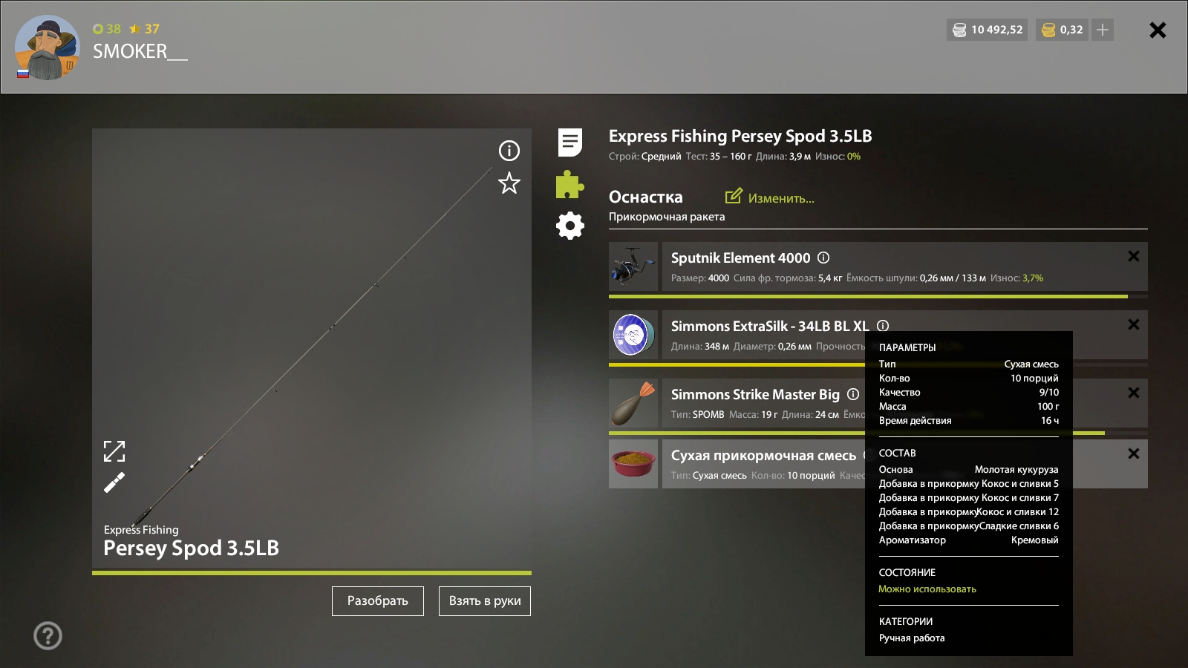Screen dimensions: 1188x668
Task: Remove the Sputnik Element 4000 reel
Action: [1134, 256]
